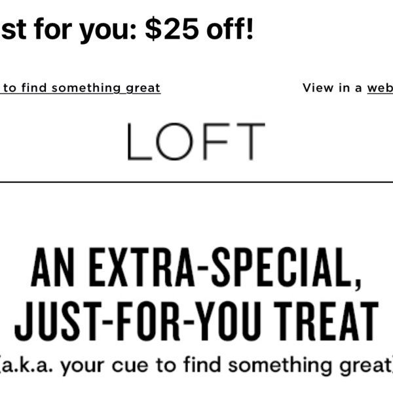Screen dimensions: 393x393
Task: Select the '(a.k.a. your cue...' subtitle text
Action: pos(196,366)
